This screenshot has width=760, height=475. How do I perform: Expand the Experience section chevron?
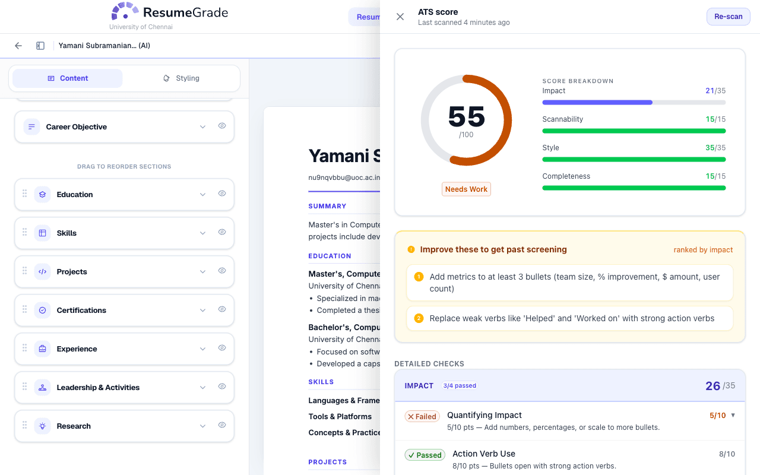tap(202, 349)
